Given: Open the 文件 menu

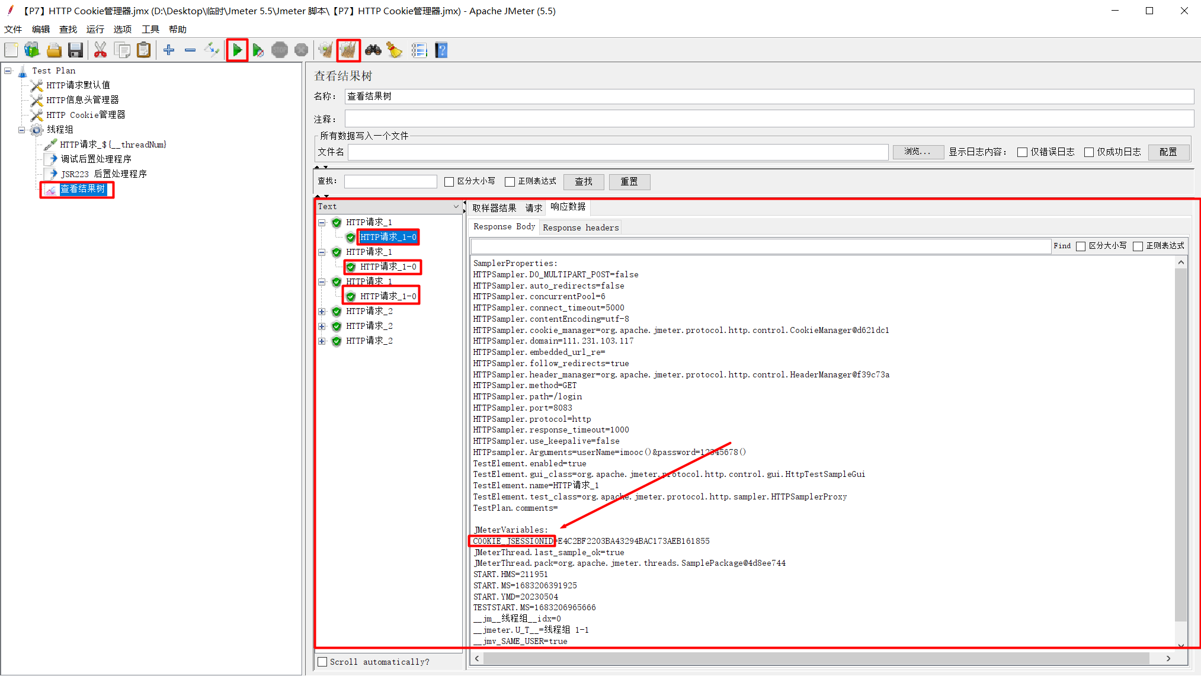Looking at the screenshot, I should click(x=13, y=30).
